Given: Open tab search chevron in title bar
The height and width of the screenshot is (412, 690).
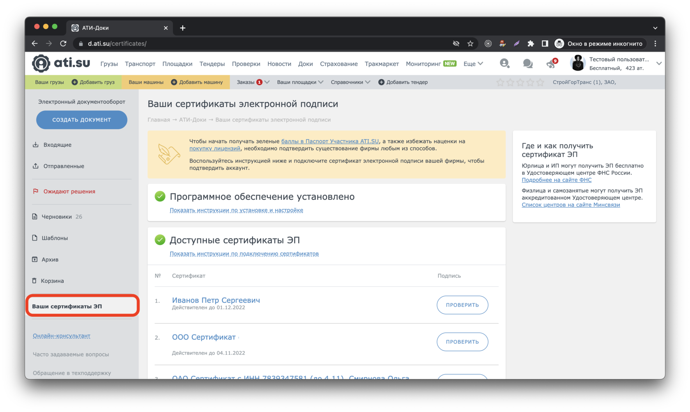Looking at the screenshot, I should (x=655, y=28).
